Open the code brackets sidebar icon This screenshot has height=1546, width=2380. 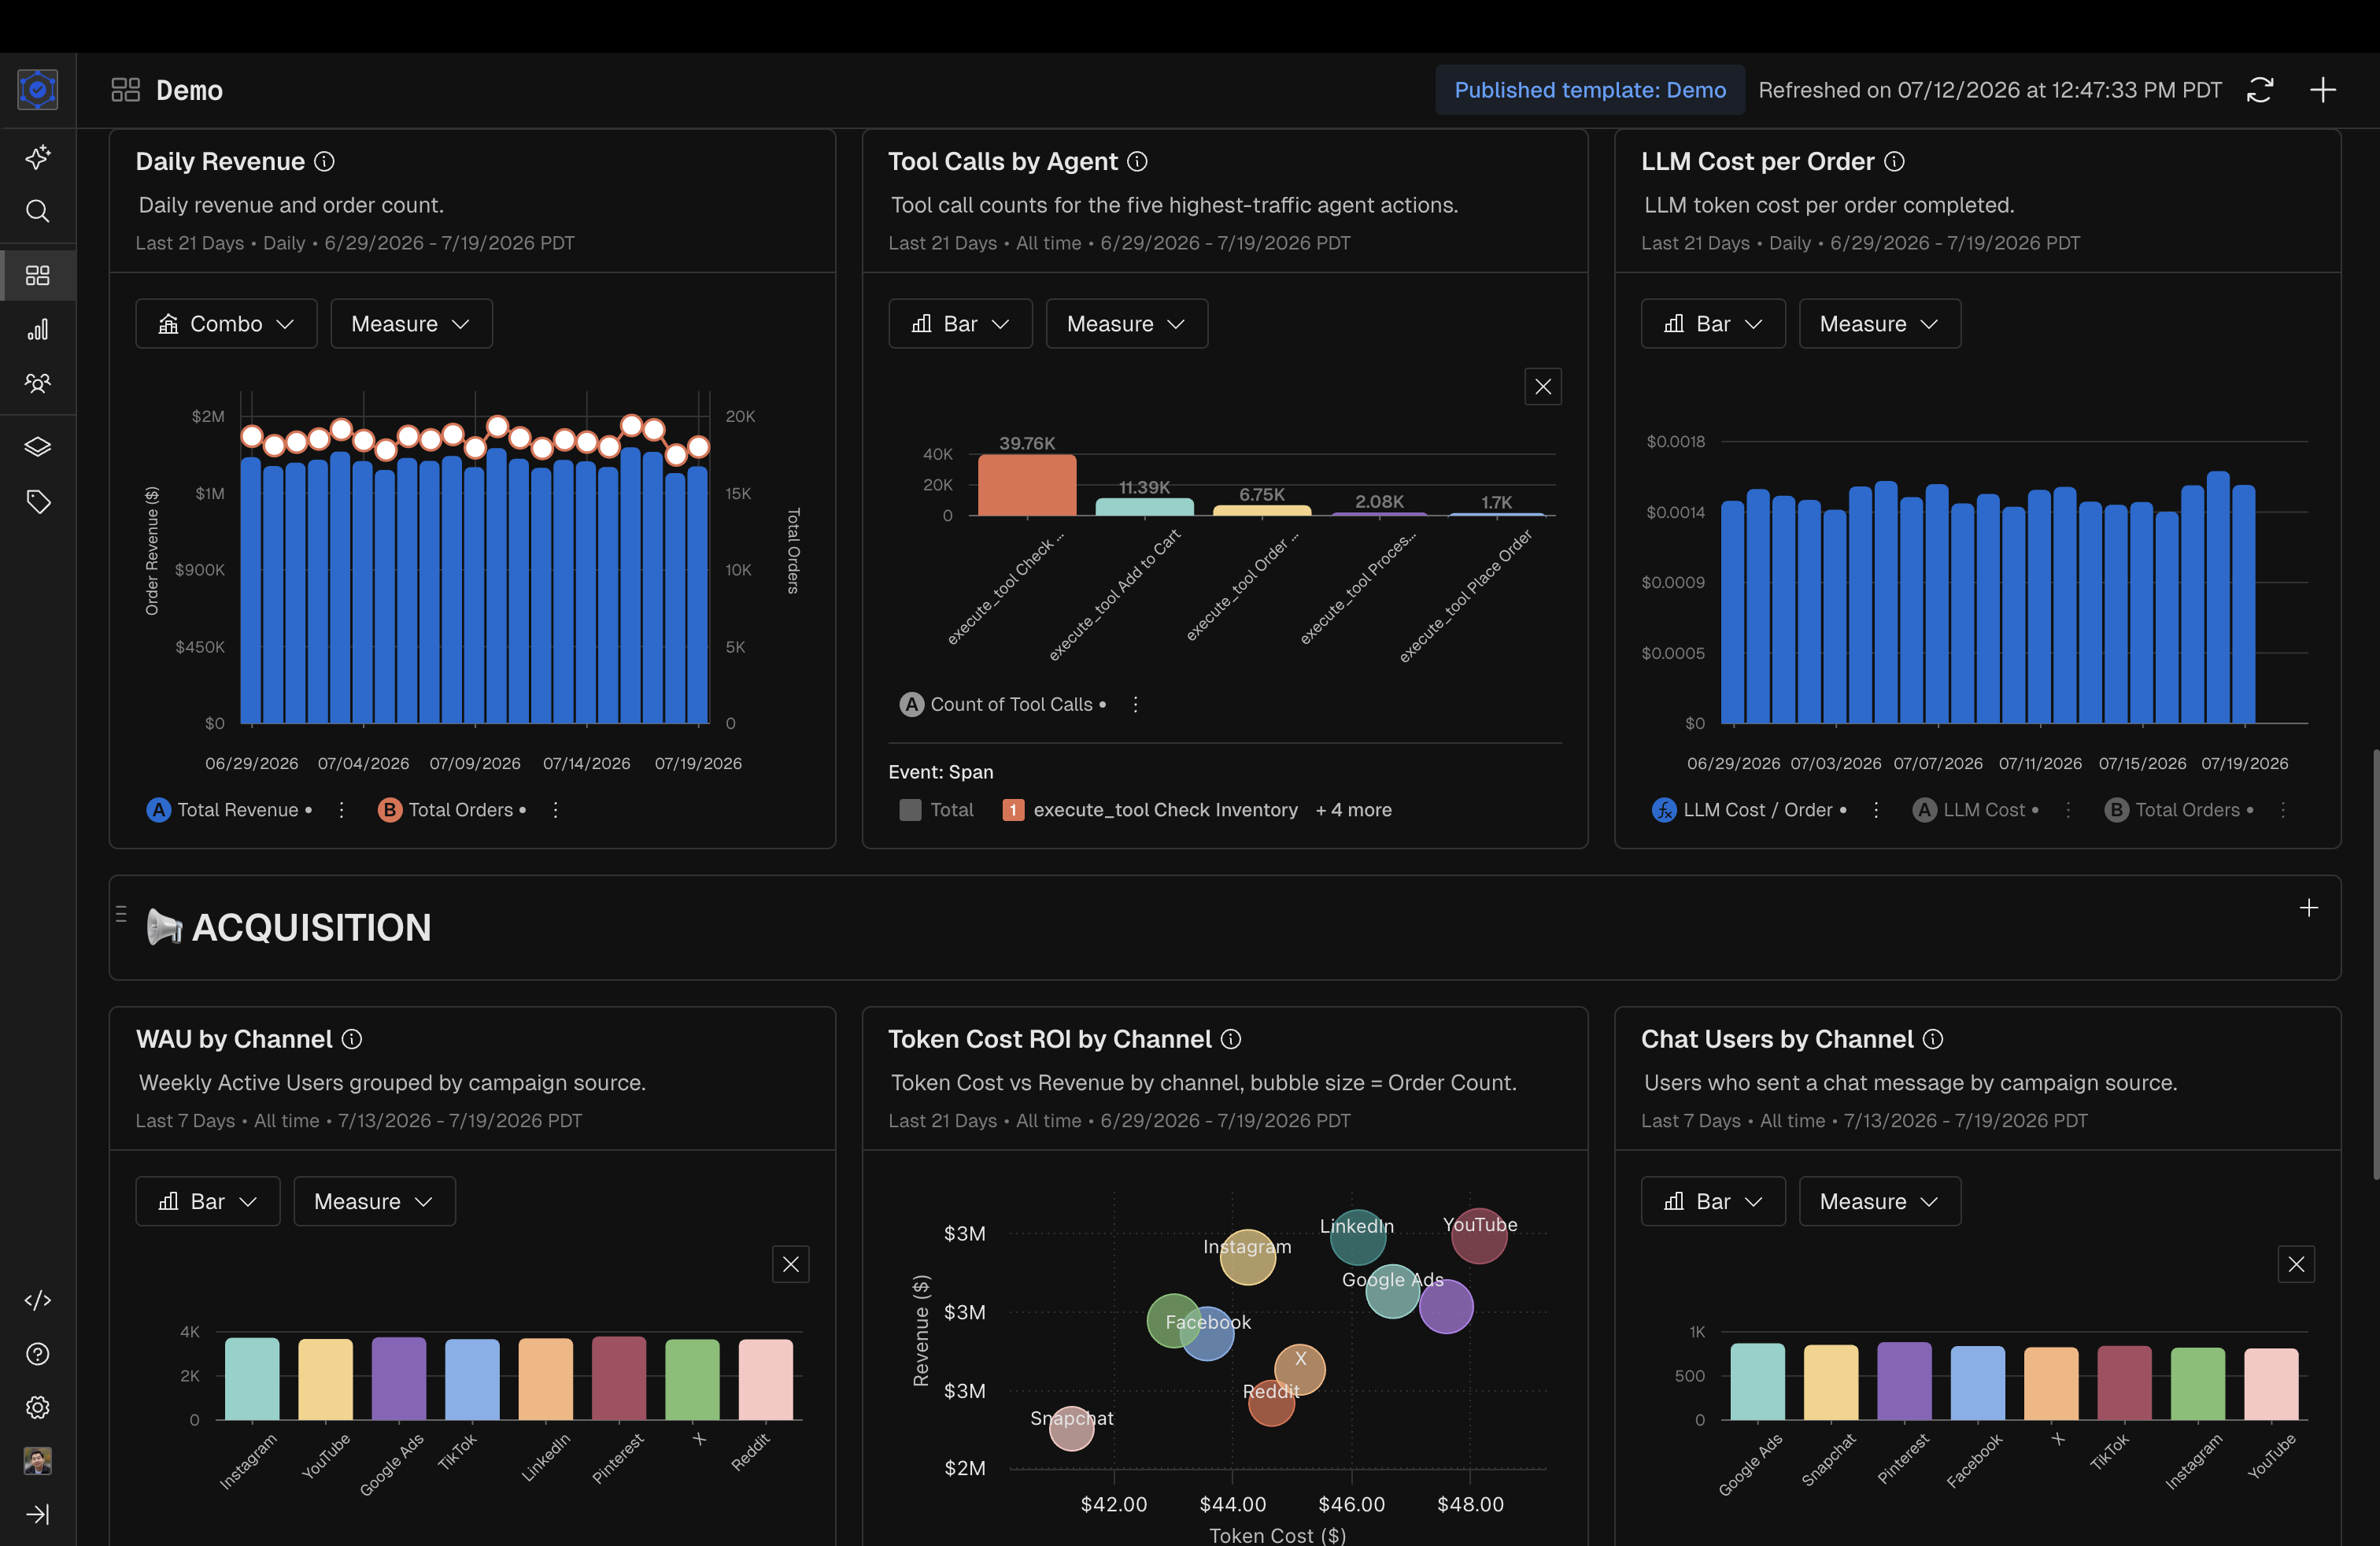37,1300
